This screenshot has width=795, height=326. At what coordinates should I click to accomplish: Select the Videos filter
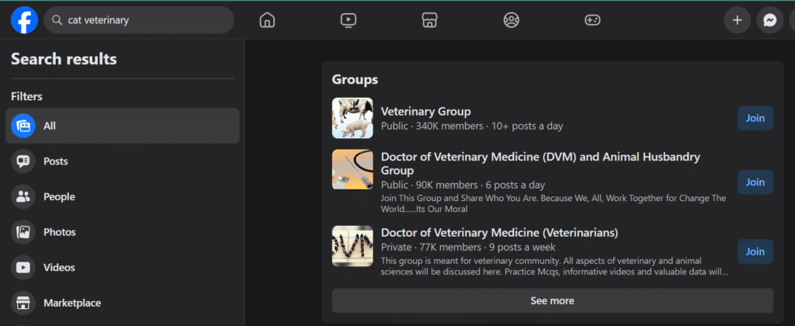coord(122,268)
